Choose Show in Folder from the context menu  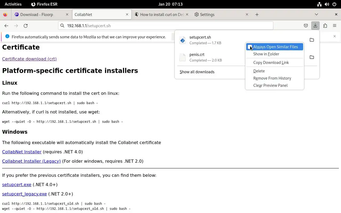[274, 54]
